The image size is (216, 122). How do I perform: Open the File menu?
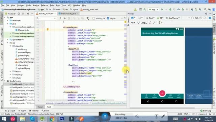point(2,5)
